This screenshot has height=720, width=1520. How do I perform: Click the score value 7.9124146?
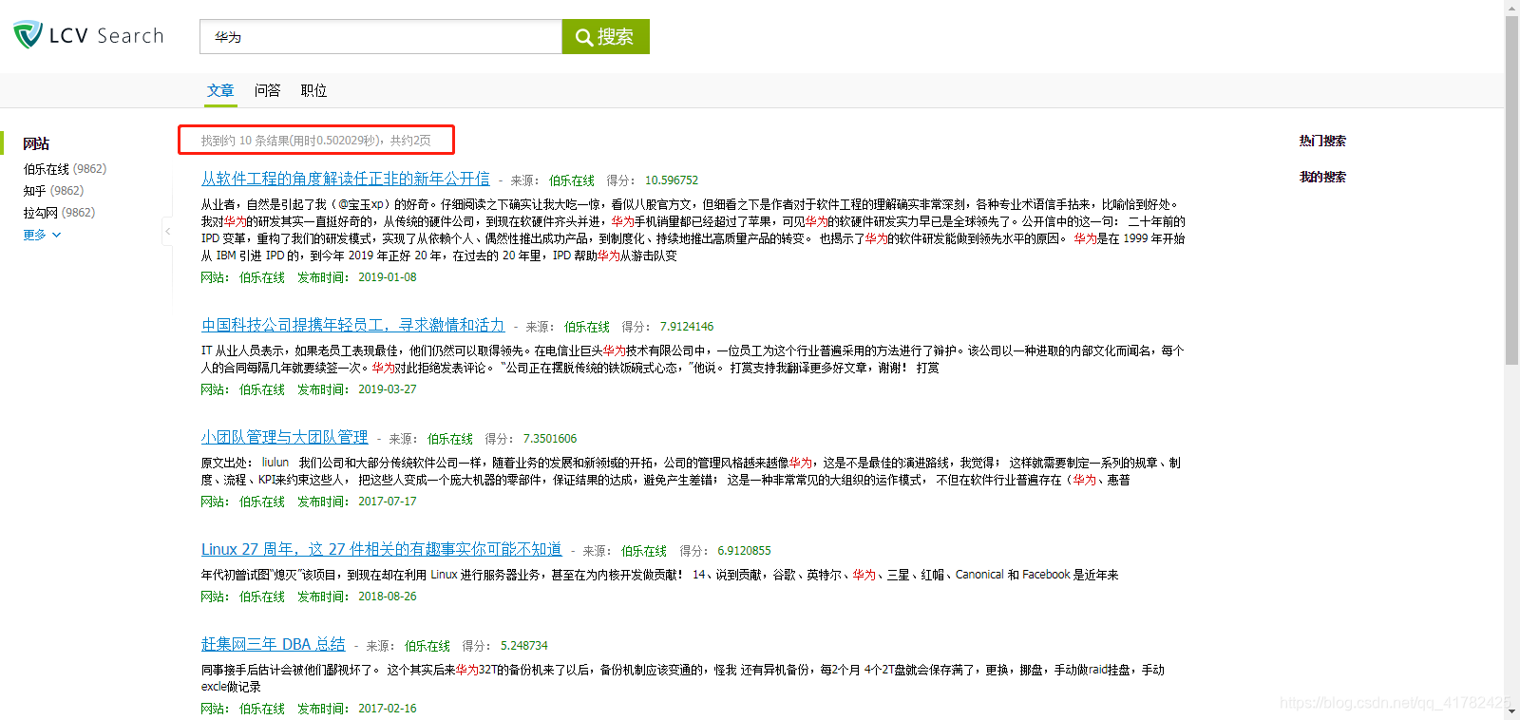pyautogui.click(x=687, y=327)
